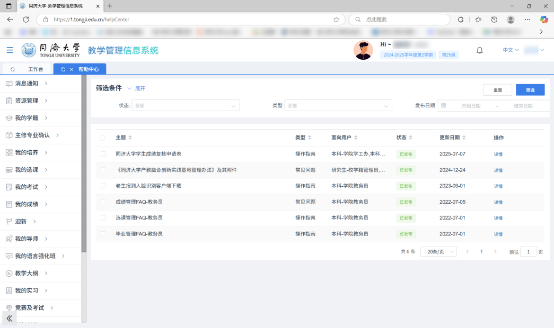This screenshot has width=554, height=328.
Task: Check the select-all checkbox in the table header
Action: tap(102, 137)
